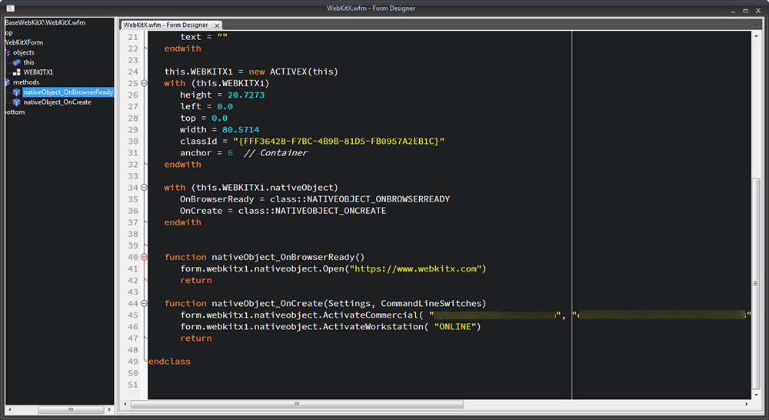Click left arrow of tree panel scrollbar
This screenshot has height=420, width=769.
click(x=10, y=409)
